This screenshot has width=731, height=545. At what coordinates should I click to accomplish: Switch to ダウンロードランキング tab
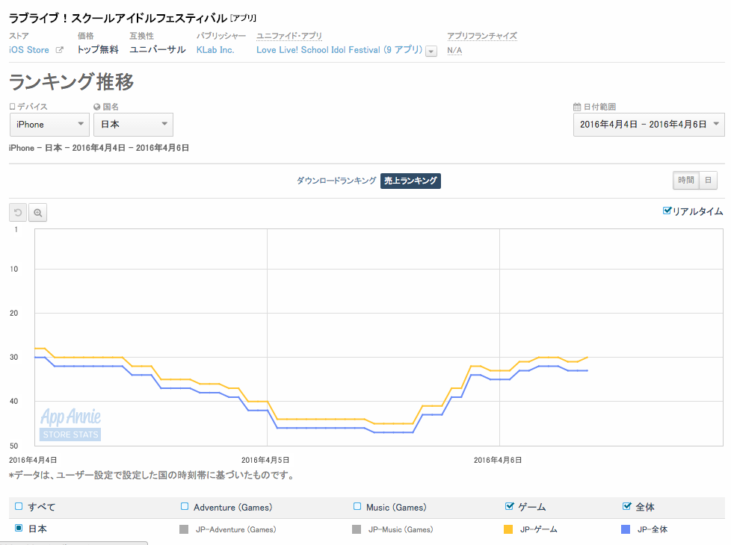click(336, 181)
